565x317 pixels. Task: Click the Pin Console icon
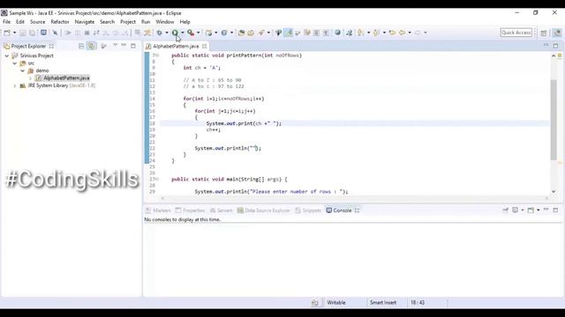pos(505,210)
